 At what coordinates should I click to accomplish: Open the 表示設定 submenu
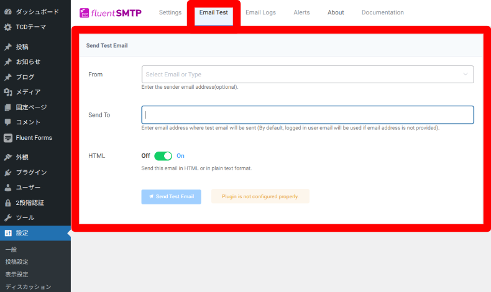pyautogui.click(x=17, y=275)
